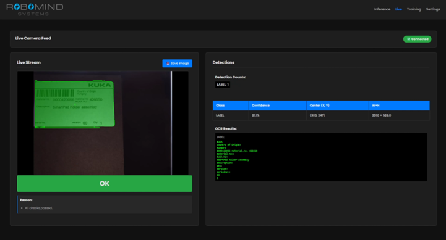Click the 'Center (X, Y)' column header
The height and width of the screenshot is (240, 446).
click(x=338, y=106)
